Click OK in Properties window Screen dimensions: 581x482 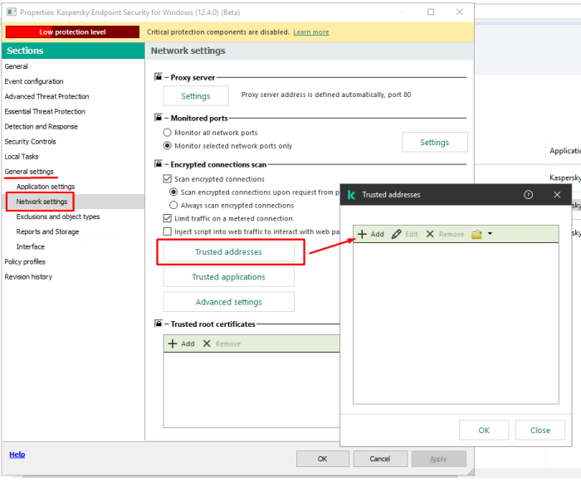322,459
